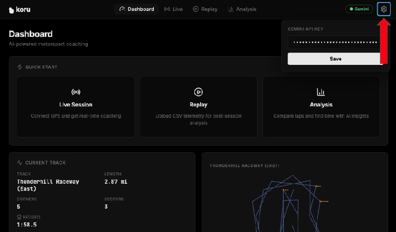This screenshot has width=396, height=232.
Task: Click the Quick Start lightning bolt icon
Action: 20,67
